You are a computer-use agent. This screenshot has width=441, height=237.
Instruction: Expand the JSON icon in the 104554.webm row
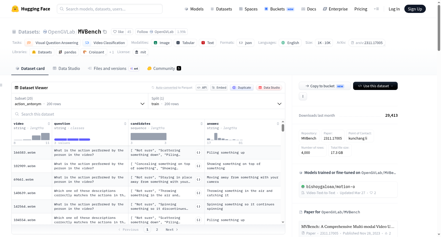[198, 220]
